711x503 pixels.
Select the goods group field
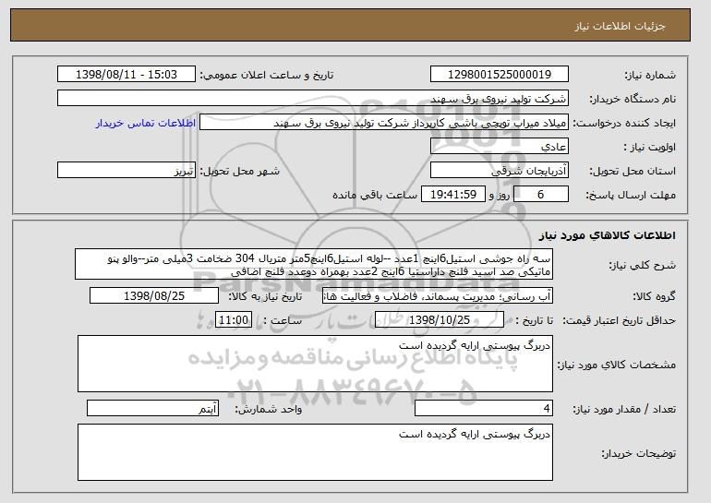[x=438, y=296]
